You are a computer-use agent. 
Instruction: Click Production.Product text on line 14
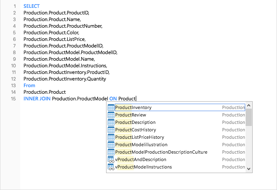click(x=45, y=92)
